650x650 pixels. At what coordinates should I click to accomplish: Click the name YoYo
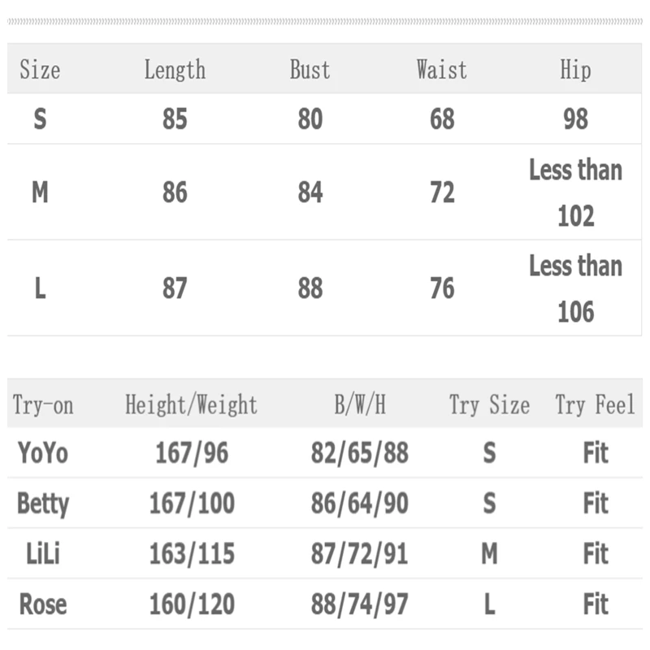tap(43, 453)
